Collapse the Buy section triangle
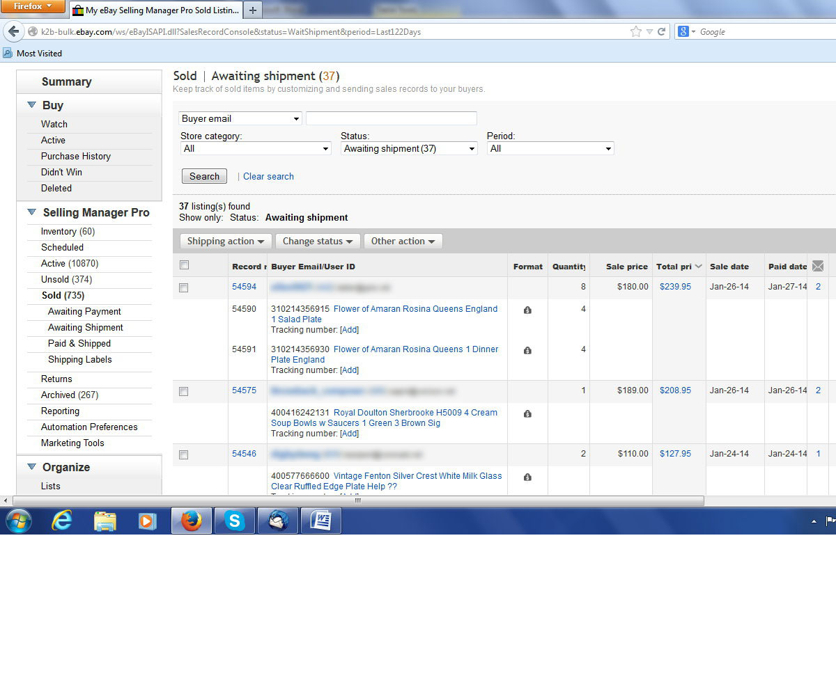 [x=31, y=105]
